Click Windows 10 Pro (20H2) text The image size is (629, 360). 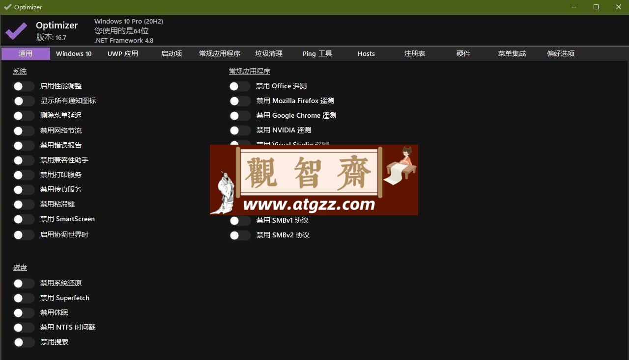coord(129,22)
